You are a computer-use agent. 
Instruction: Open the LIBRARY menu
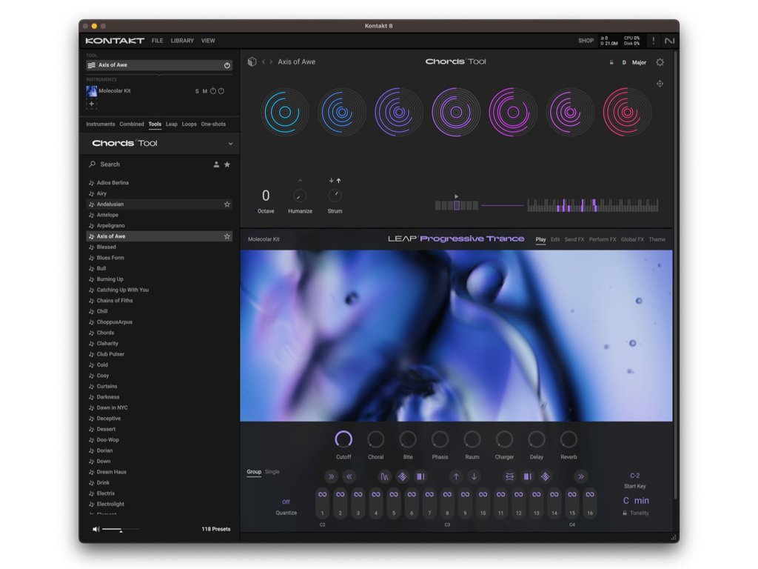pos(182,41)
